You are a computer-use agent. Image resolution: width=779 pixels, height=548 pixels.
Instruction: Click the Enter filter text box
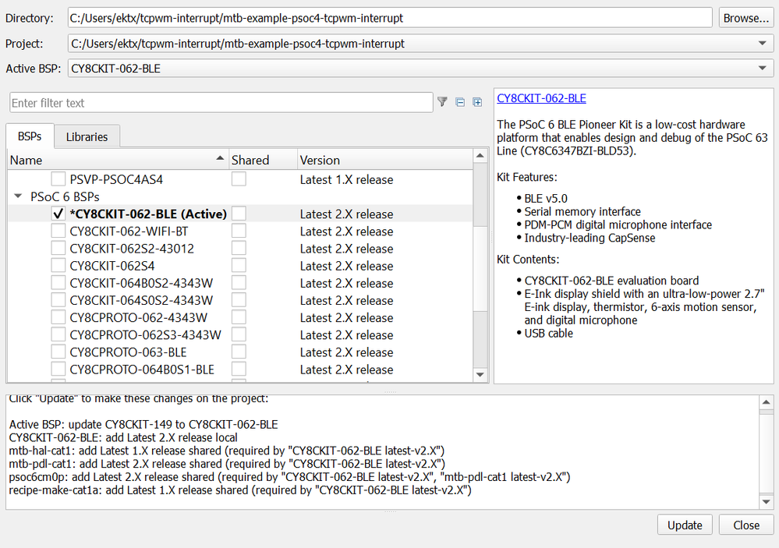pos(221,103)
